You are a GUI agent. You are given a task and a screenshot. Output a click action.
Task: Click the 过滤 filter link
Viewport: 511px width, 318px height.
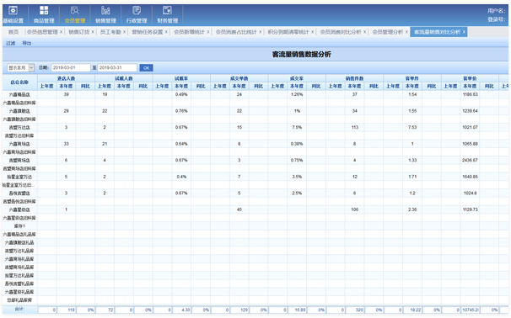click(11, 43)
